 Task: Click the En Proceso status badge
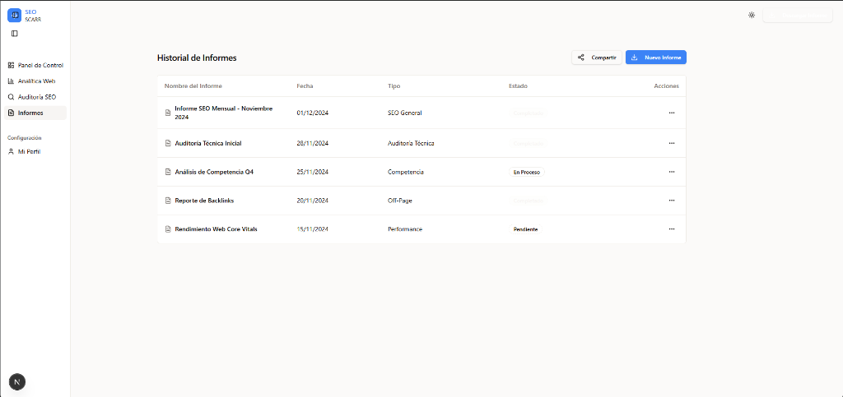point(526,172)
